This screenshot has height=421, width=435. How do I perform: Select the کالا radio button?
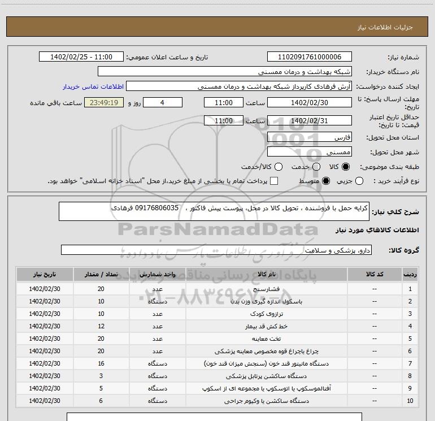(x=346, y=167)
